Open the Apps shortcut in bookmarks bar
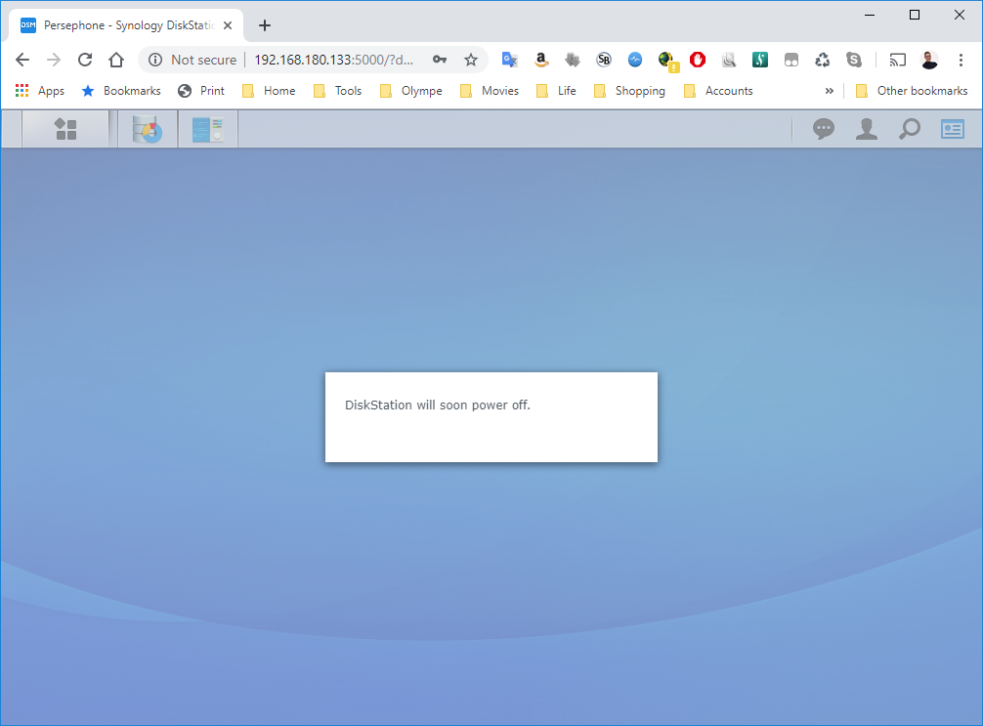 point(39,91)
